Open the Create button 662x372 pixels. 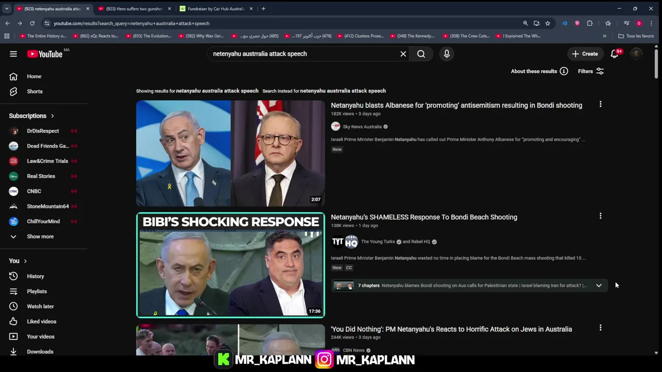pos(585,54)
